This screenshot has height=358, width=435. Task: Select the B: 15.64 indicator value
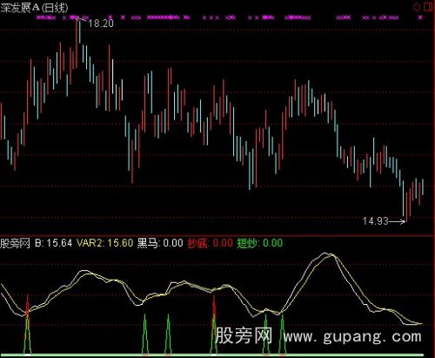[x=53, y=243]
